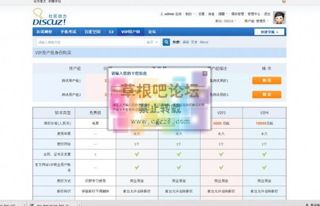Open the 快捷导航 dropdown

point(269,32)
